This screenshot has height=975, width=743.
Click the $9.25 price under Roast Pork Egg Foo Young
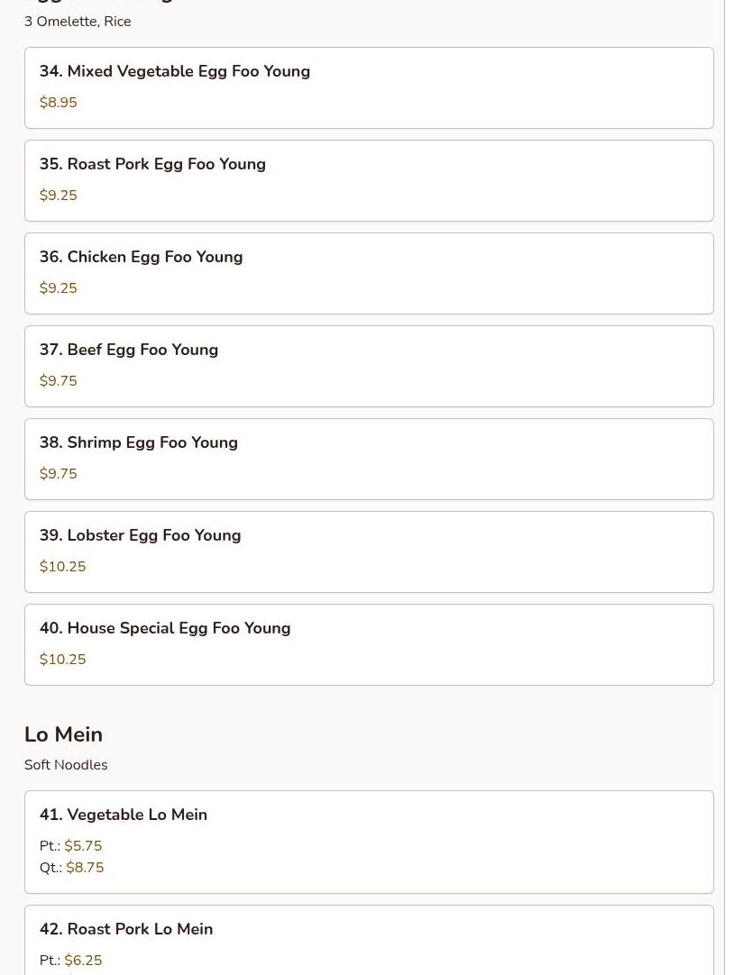[x=59, y=196]
